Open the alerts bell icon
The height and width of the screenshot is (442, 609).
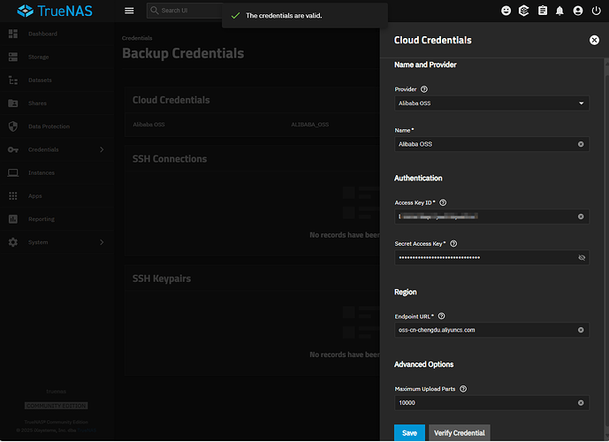click(x=560, y=11)
